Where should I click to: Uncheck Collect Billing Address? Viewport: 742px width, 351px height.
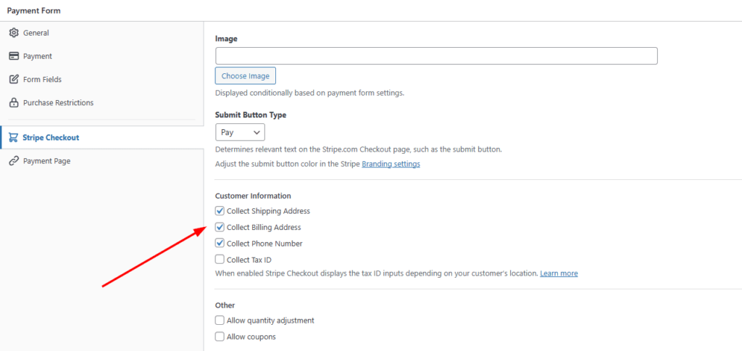(x=220, y=227)
